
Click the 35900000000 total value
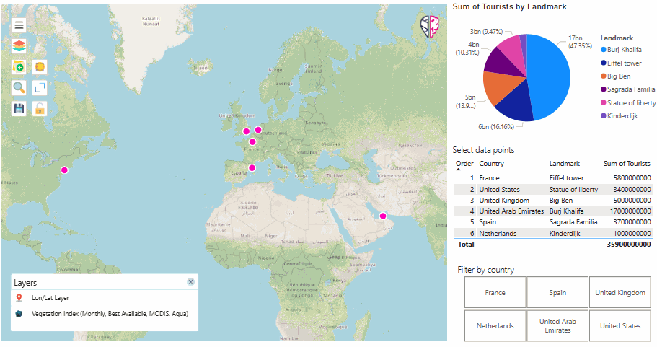629,245
